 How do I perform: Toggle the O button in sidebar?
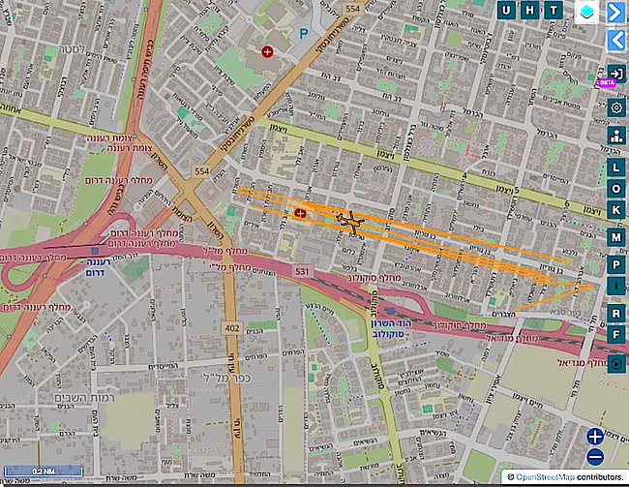(x=615, y=190)
